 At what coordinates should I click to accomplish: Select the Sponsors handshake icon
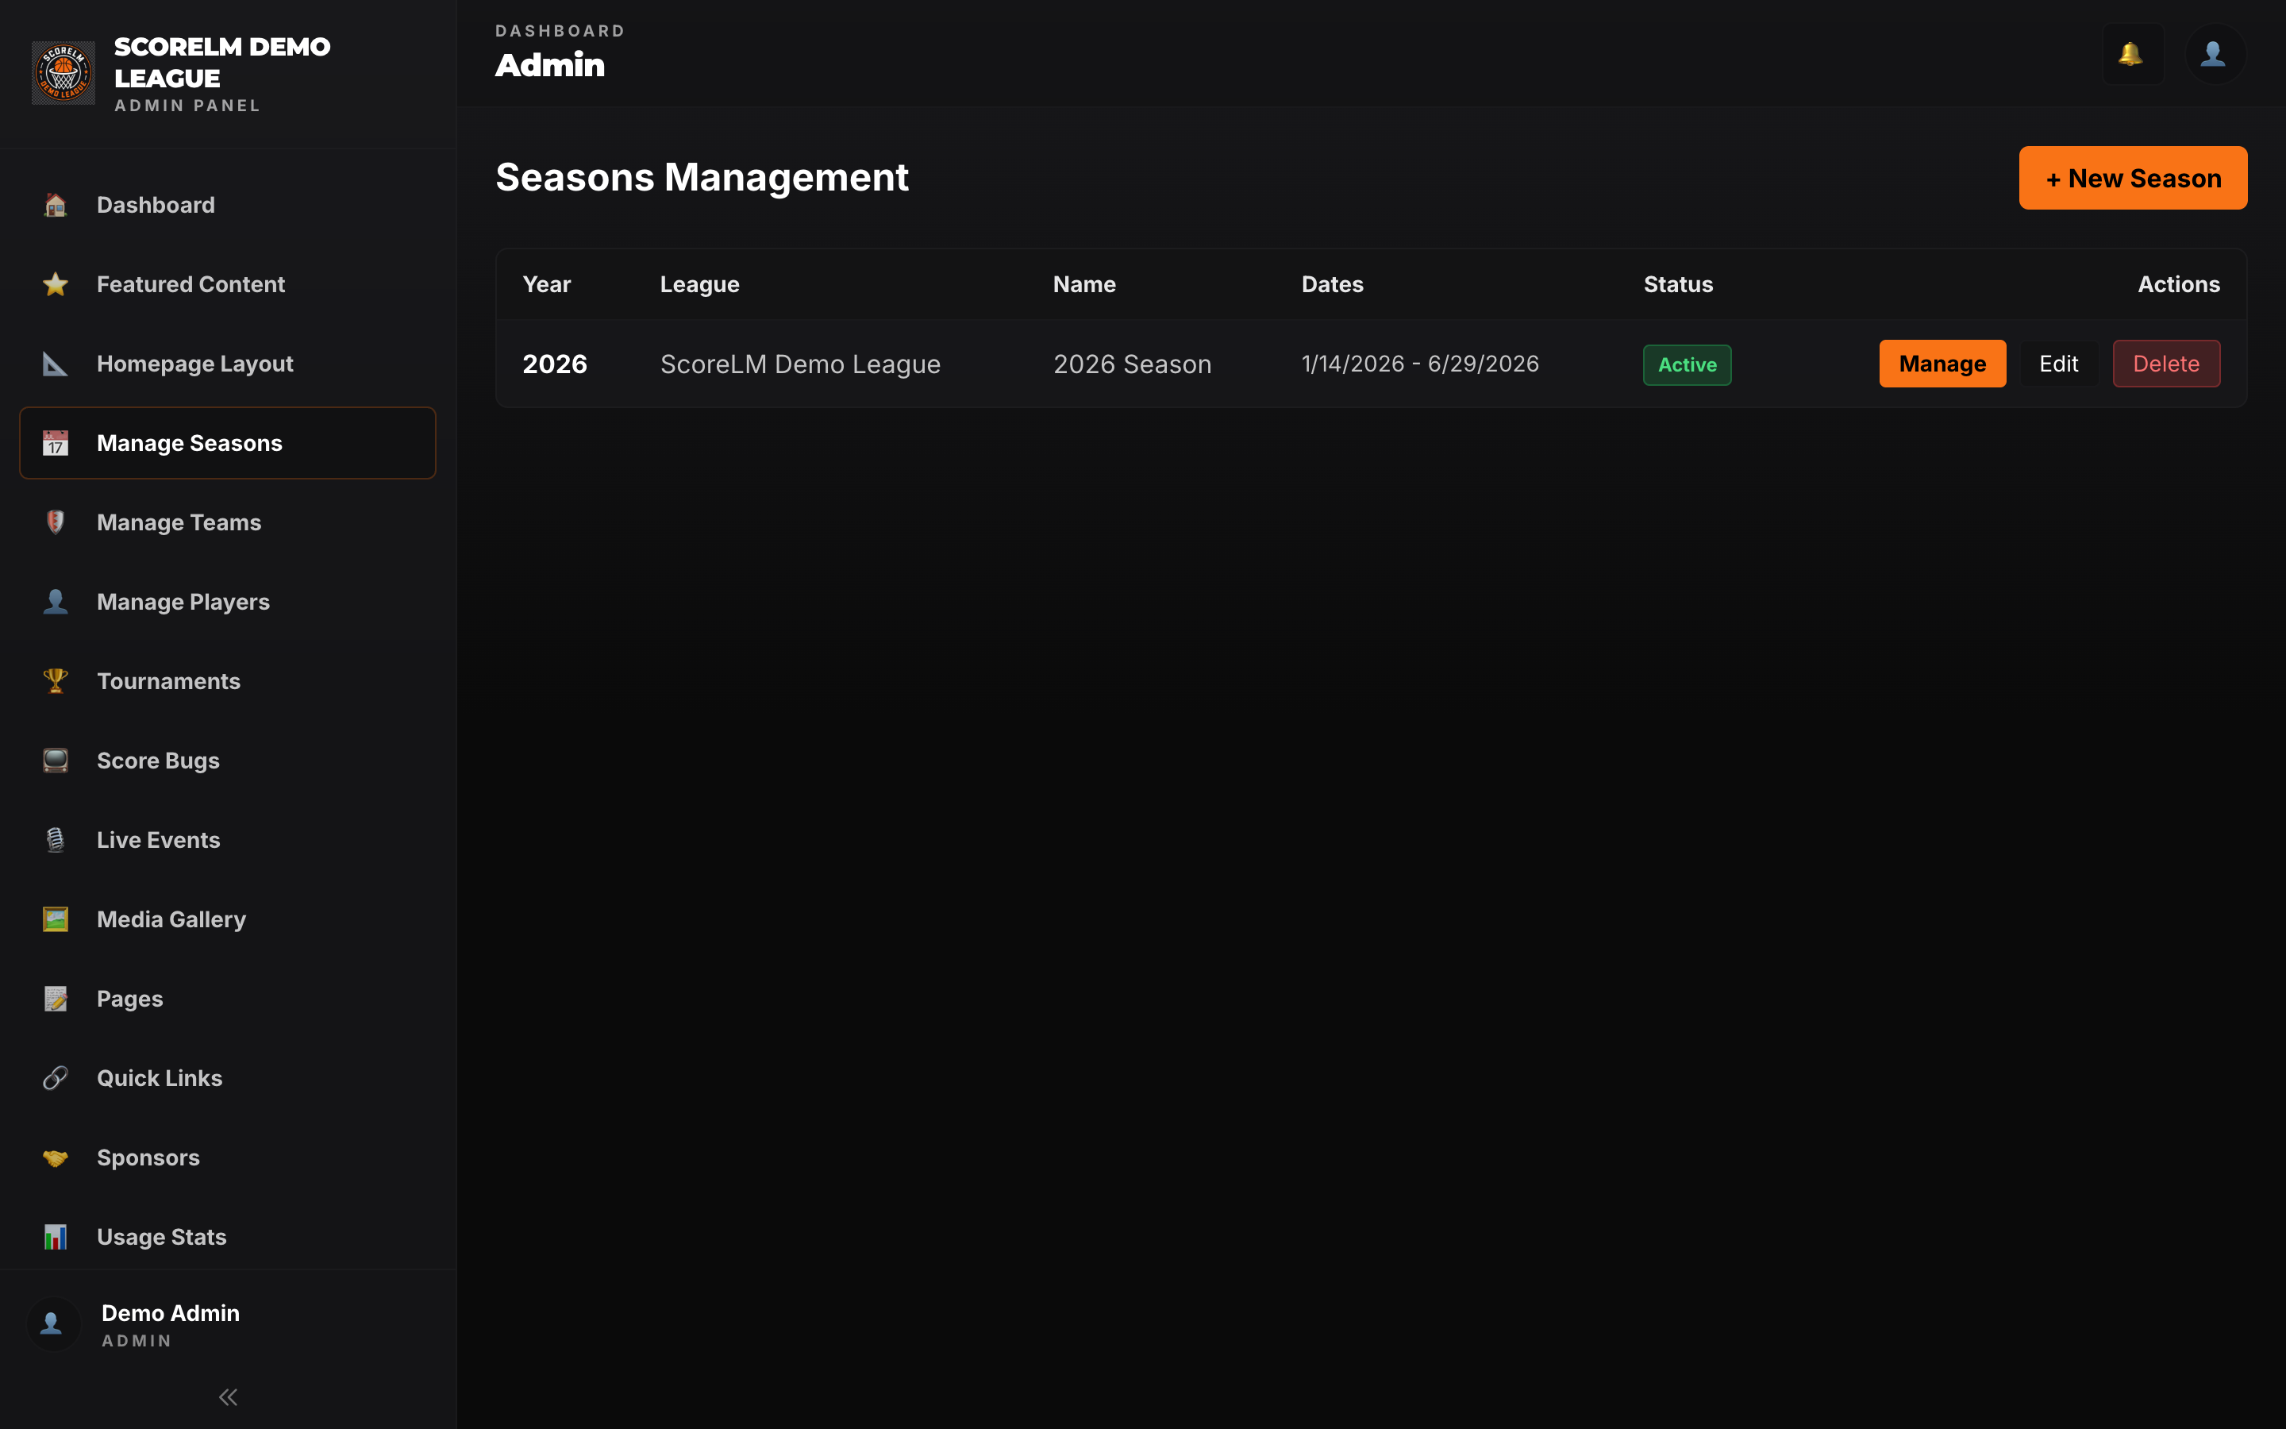[56, 1157]
